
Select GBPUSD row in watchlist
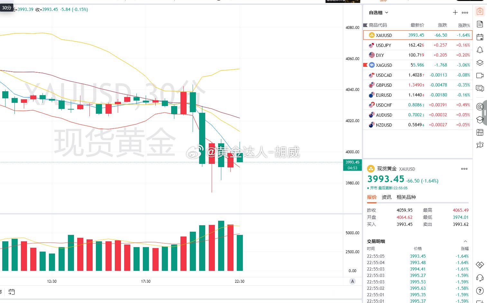[x=418, y=85]
